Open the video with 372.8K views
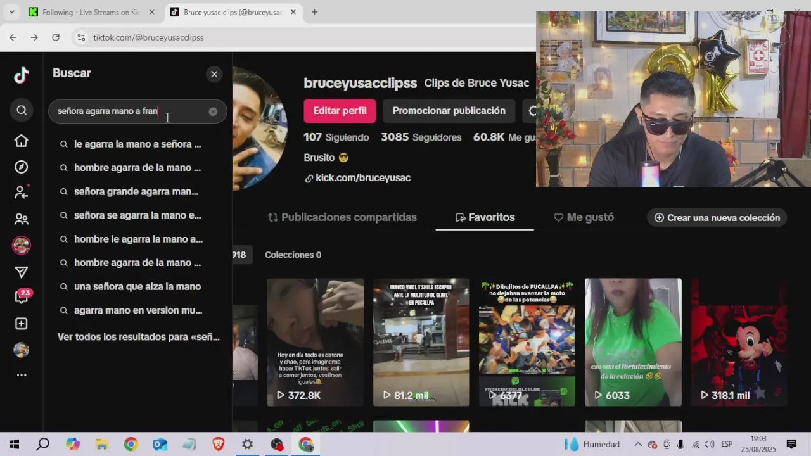The width and height of the screenshot is (811, 456). (316, 342)
